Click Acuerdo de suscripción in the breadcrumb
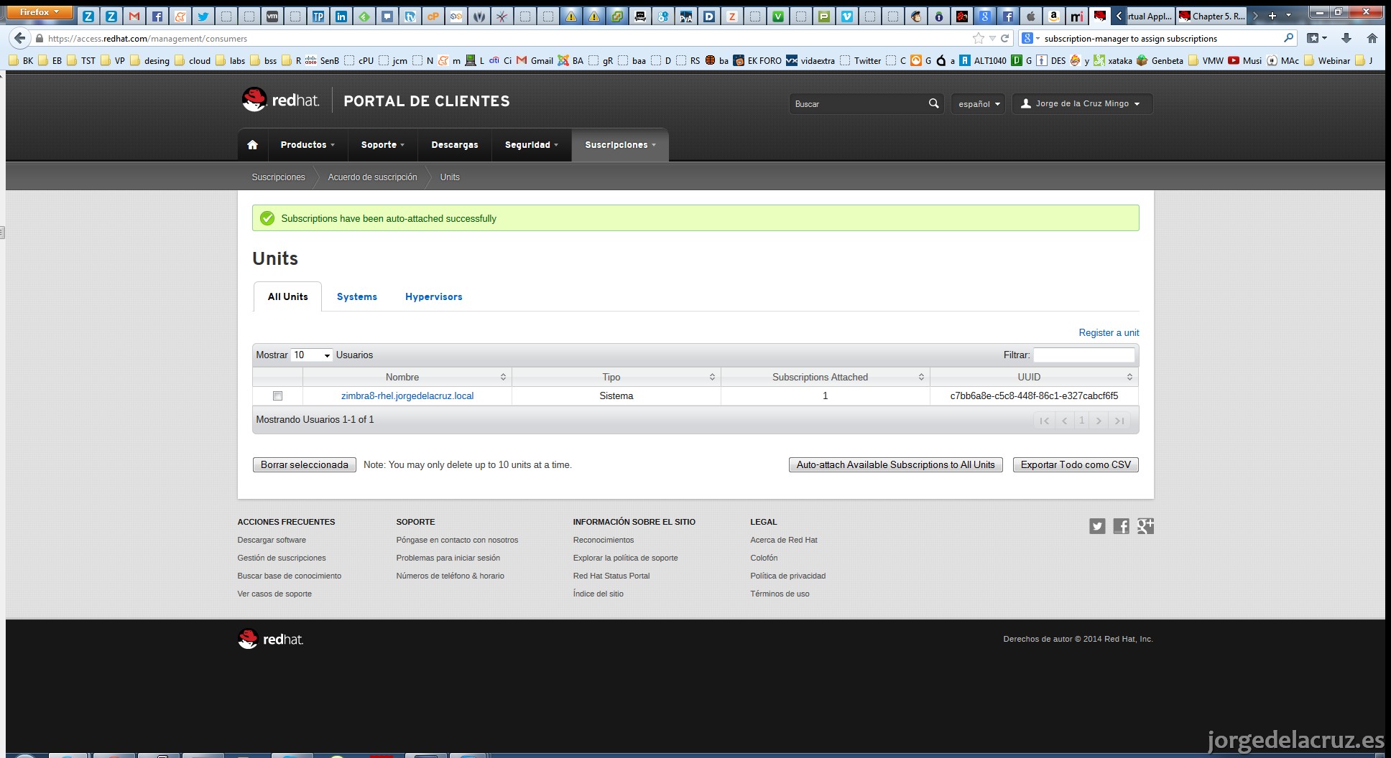This screenshot has width=1391, height=758. tap(372, 177)
